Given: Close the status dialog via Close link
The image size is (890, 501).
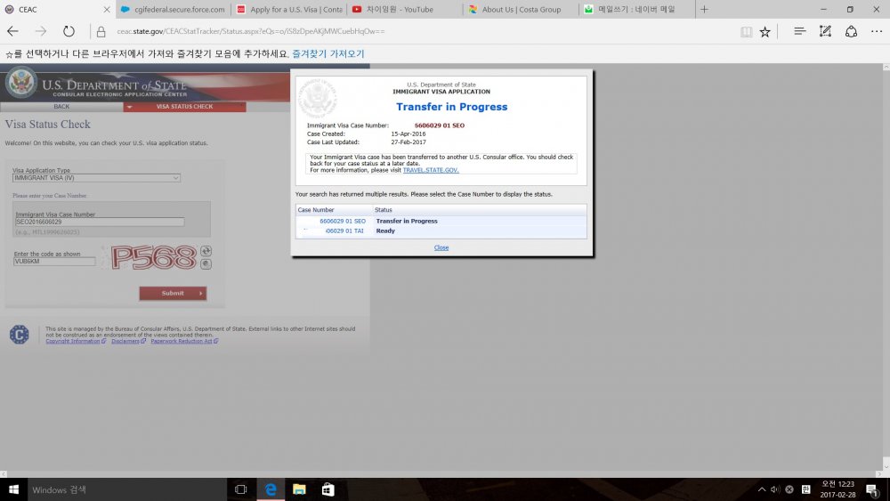Looking at the screenshot, I should coord(441,247).
